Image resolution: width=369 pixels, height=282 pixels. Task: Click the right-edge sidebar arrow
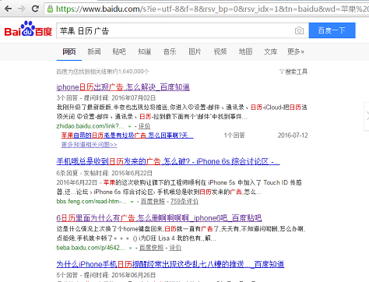pos(367,116)
